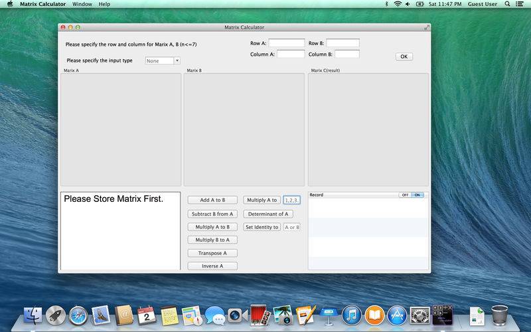Open Launchpad rocket icon in dock
Screen dimensions: 531x332
click(56, 315)
